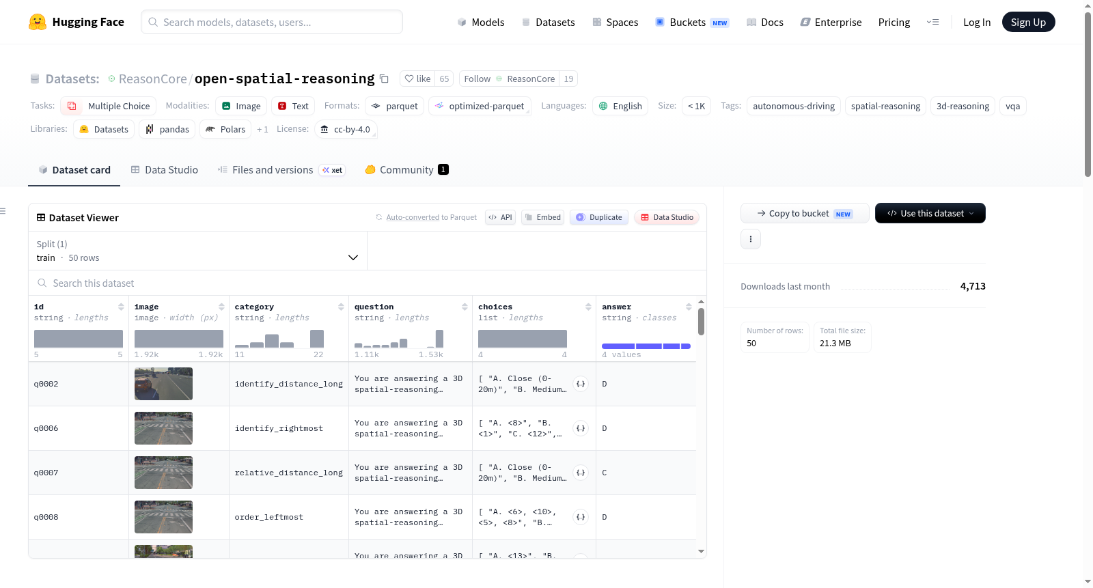Click the pandas library tag

[x=167, y=129]
